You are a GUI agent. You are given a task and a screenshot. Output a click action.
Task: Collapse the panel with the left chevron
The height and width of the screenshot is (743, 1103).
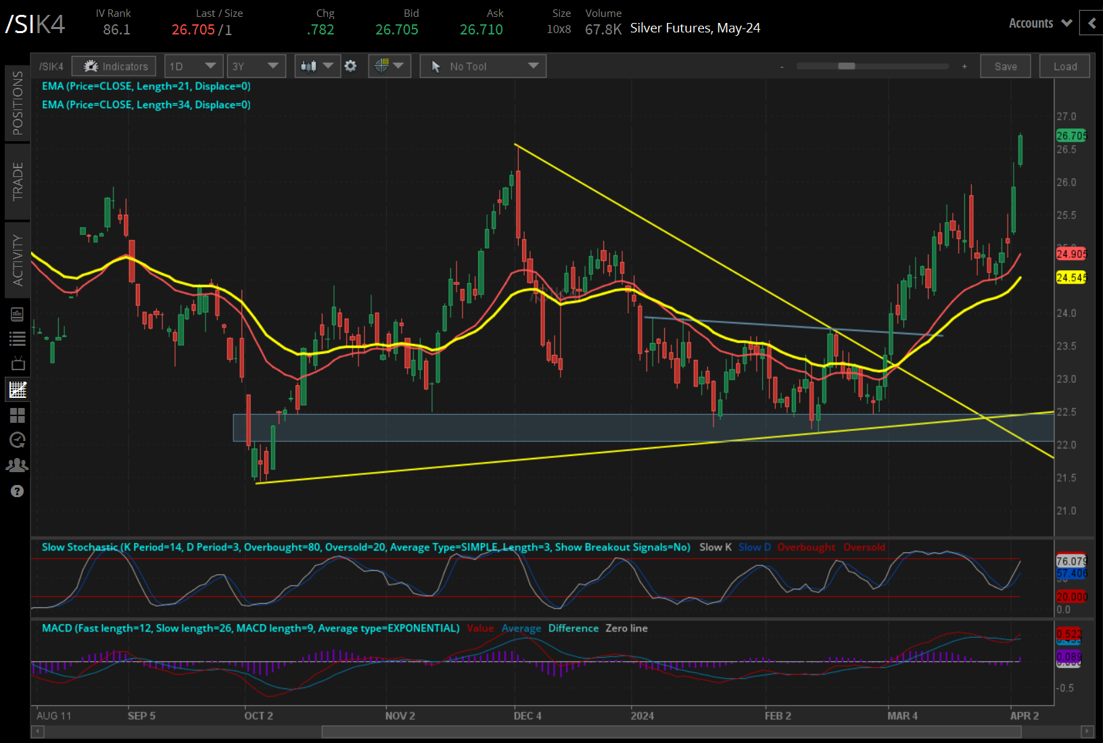coord(1092,23)
